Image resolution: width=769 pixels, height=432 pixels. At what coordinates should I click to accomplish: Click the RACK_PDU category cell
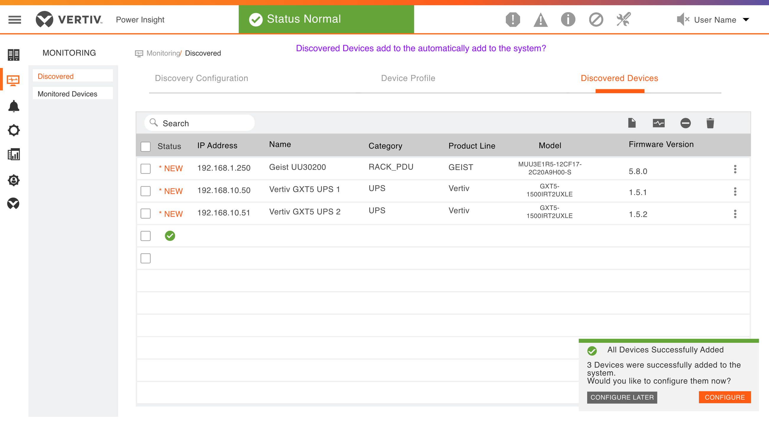pos(391,167)
